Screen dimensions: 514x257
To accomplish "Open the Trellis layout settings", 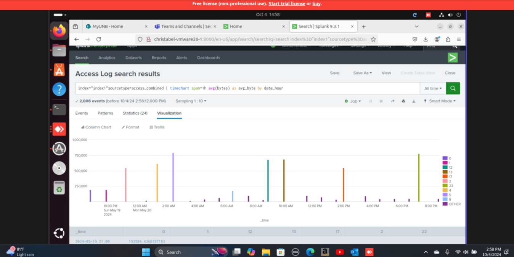I will (157, 127).
